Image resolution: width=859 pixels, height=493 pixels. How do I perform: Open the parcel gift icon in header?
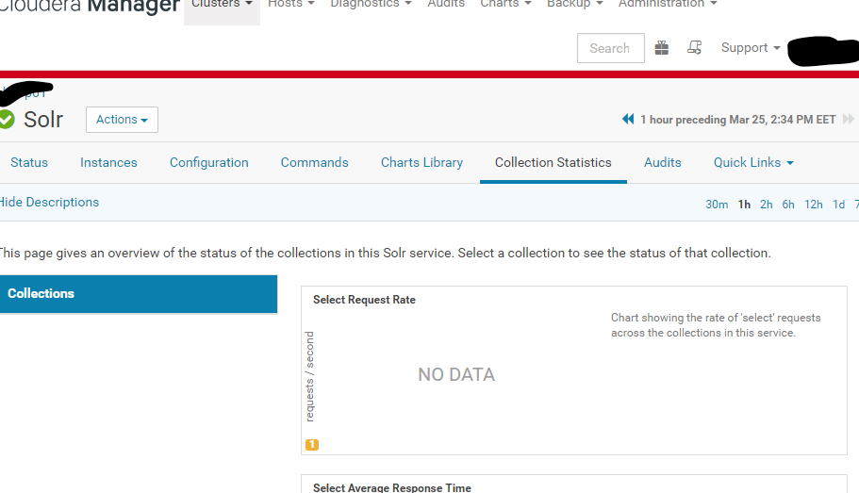click(662, 48)
